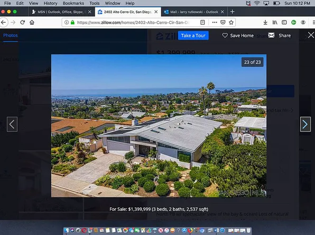Open Firefox Library icon
Image resolution: width=315 pixels, height=235 pixels.
pos(275,23)
